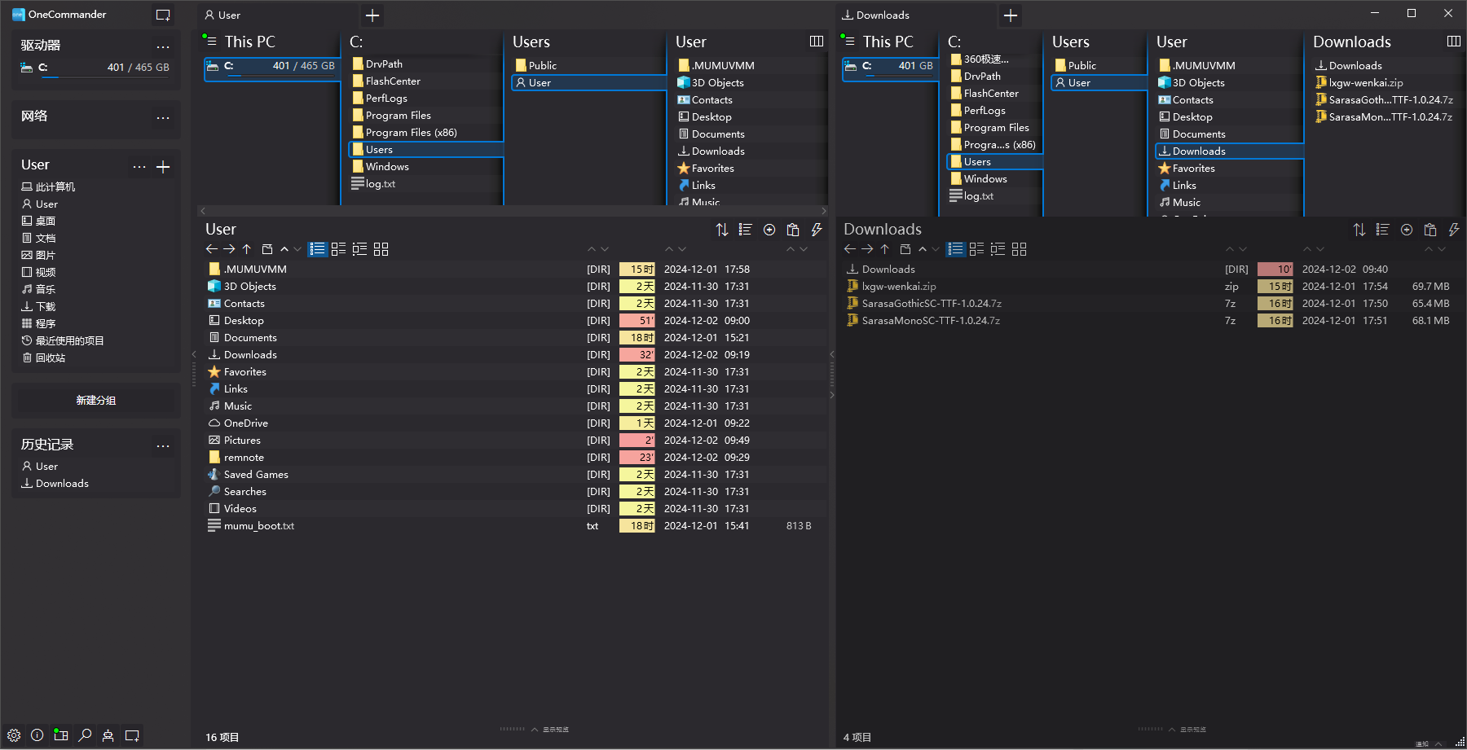
Task: Click the new window icon beside OneCommander title
Action: click(x=163, y=15)
